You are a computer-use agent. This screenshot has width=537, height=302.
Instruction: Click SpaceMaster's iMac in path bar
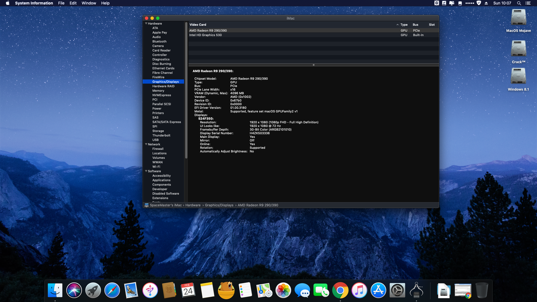coord(166,205)
